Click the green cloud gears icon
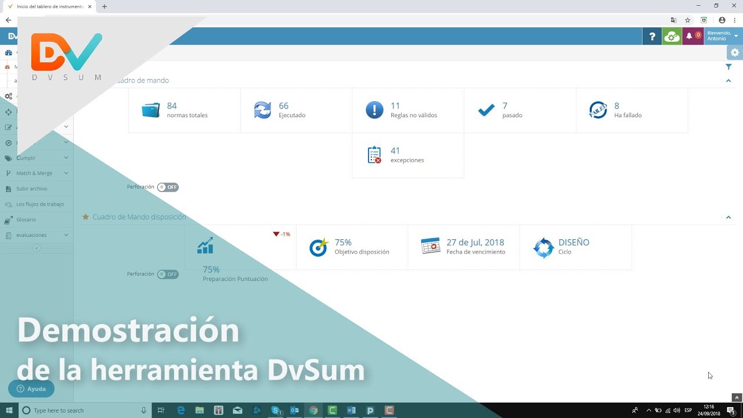 (x=672, y=36)
